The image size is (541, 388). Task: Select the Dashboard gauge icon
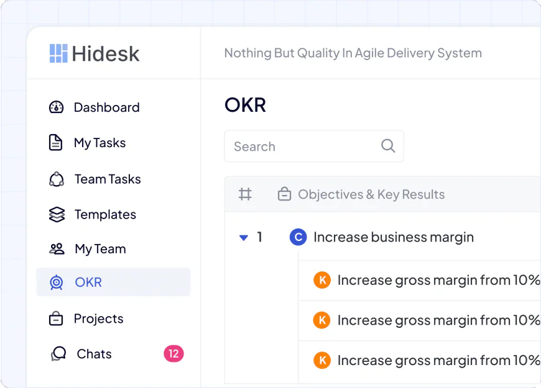pos(57,107)
